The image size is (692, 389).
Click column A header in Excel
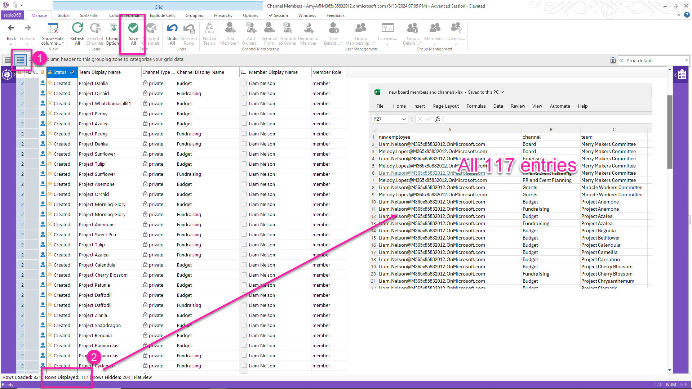tap(449, 130)
